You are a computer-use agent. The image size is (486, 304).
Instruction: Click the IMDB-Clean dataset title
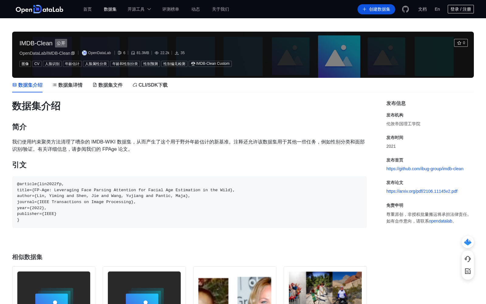click(36, 43)
